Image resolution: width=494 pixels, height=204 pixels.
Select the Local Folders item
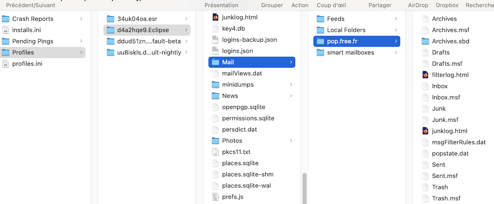pos(346,30)
